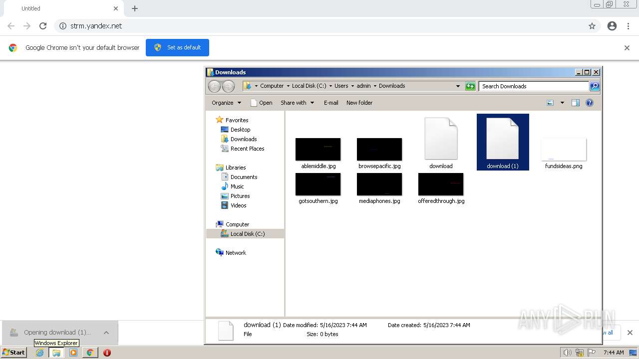Expand the address bar history dropdown
Screen dimensions: 639x359
tap(458, 86)
